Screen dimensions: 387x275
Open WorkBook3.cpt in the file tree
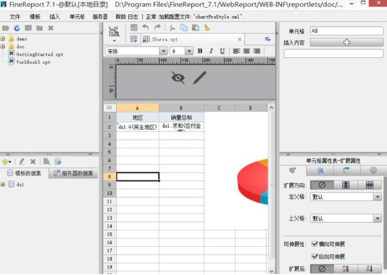tap(33, 62)
